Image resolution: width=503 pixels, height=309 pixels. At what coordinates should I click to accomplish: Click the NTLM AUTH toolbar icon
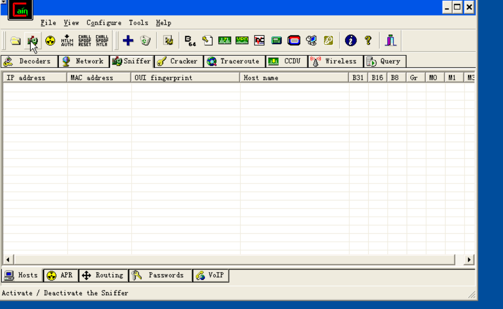pyautogui.click(x=67, y=41)
